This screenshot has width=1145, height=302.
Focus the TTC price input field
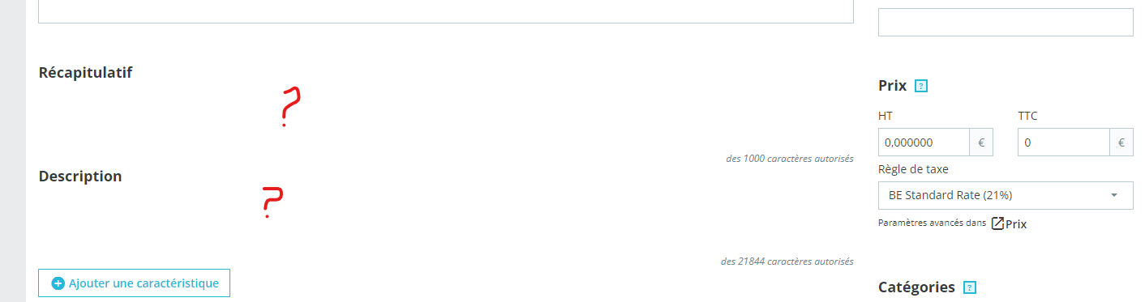point(1064,142)
